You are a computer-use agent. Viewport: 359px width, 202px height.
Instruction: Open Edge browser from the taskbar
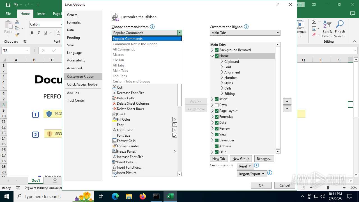pyautogui.click(x=115, y=196)
